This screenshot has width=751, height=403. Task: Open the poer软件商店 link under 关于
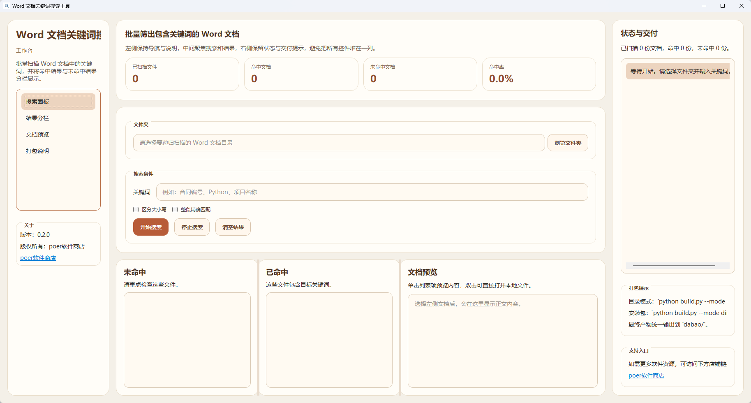(x=38, y=258)
